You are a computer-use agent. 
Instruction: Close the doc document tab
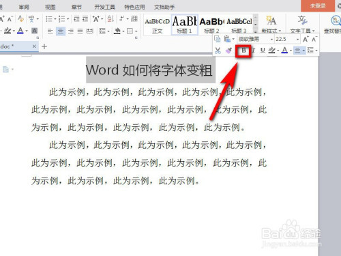click(x=34, y=46)
